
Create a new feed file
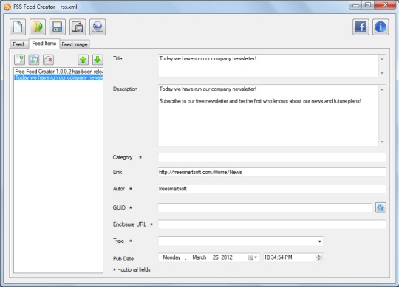pos(18,27)
